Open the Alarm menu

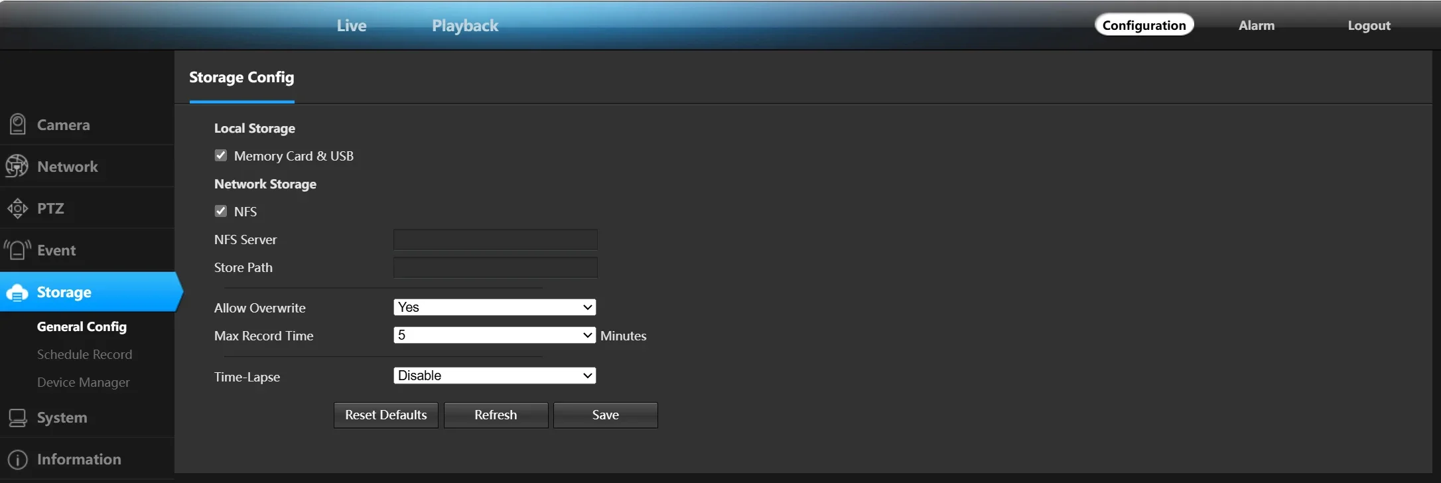tap(1257, 25)
